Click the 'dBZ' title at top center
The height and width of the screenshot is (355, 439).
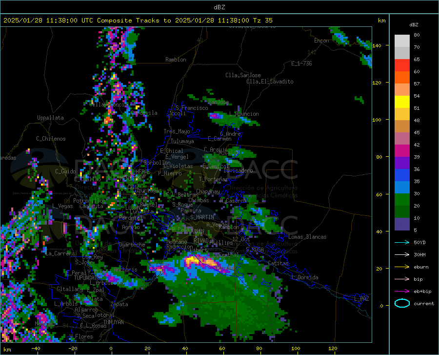click(219, 7)
